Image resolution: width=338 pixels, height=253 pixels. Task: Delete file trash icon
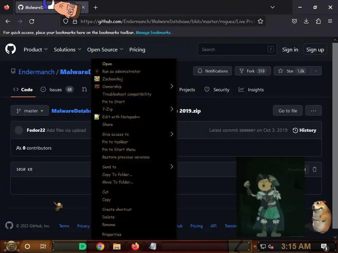tap(315, 169)
